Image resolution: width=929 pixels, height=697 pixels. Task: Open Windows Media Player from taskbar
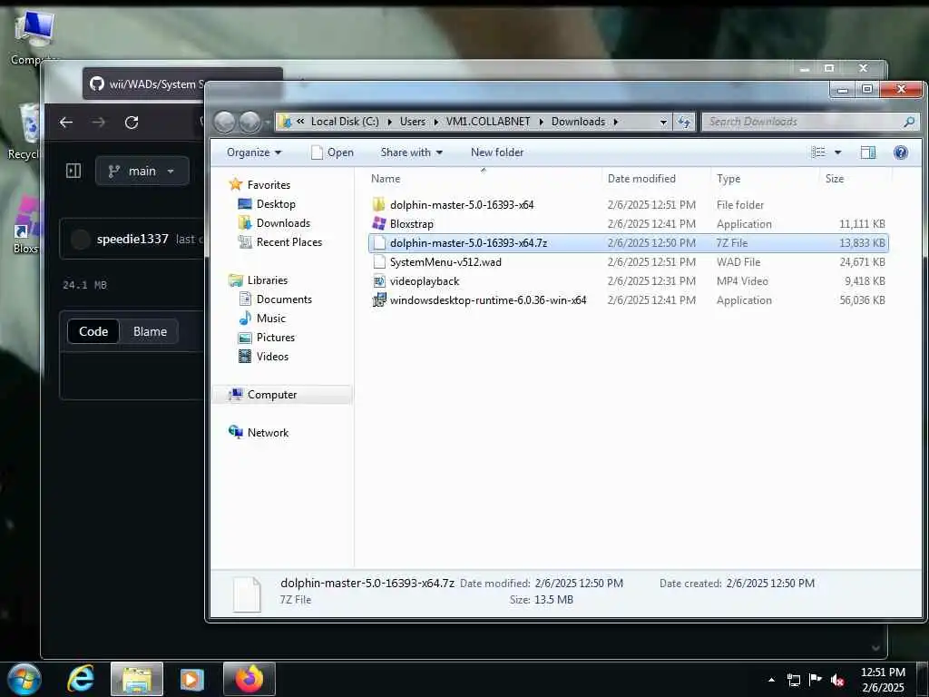pos(192,679)
